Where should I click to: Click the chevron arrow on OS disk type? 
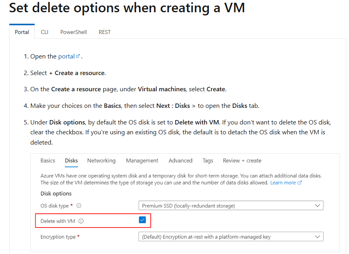[x=317, y=206]
